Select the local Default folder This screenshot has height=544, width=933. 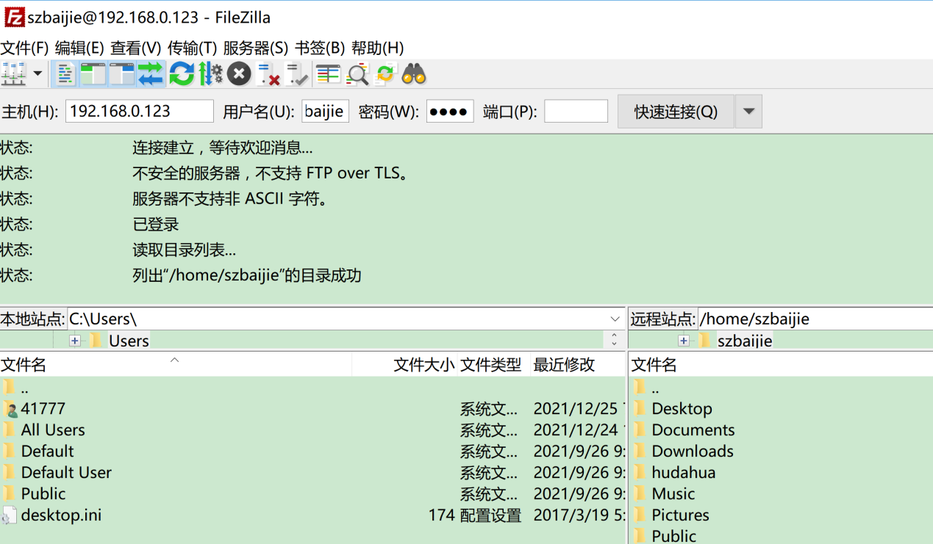point(48,451)
